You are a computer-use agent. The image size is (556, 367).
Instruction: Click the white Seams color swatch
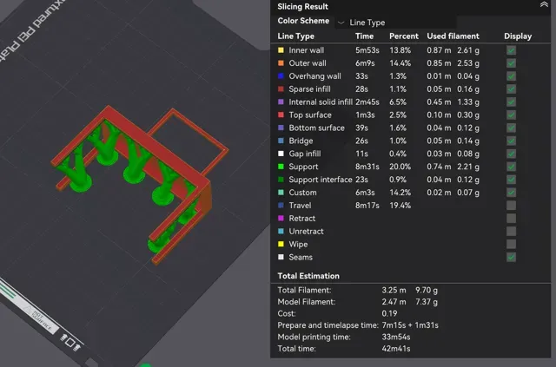281,257
